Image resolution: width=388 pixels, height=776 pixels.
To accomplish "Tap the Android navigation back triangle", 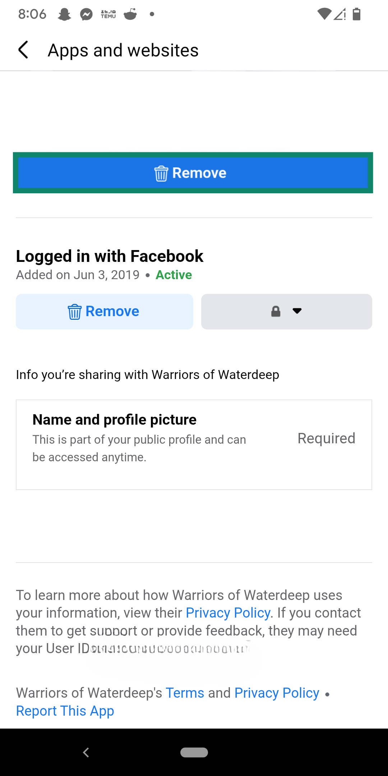I will pos(86,752).
